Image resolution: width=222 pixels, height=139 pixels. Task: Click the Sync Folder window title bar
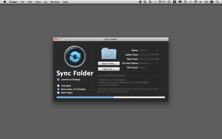[111, 39]
